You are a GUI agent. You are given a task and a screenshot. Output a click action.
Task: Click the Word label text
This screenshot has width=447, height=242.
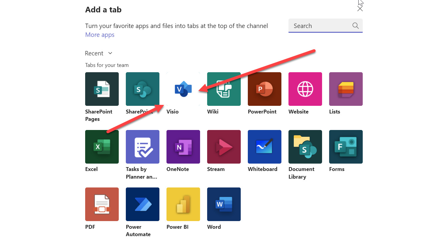pyautogui.click(x=214, y=227)
